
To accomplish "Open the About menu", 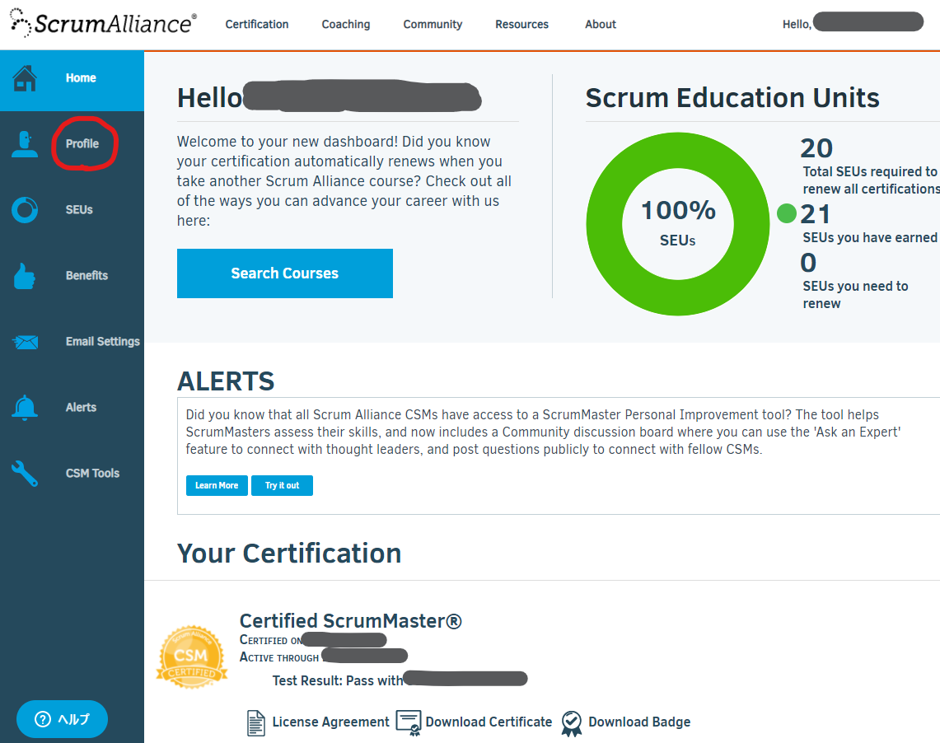I will pyautogui.click(x=600, y=24).
